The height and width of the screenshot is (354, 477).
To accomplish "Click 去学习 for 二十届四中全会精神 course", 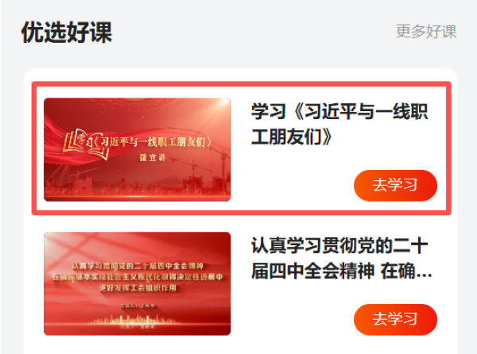I will tap(395, 319).
